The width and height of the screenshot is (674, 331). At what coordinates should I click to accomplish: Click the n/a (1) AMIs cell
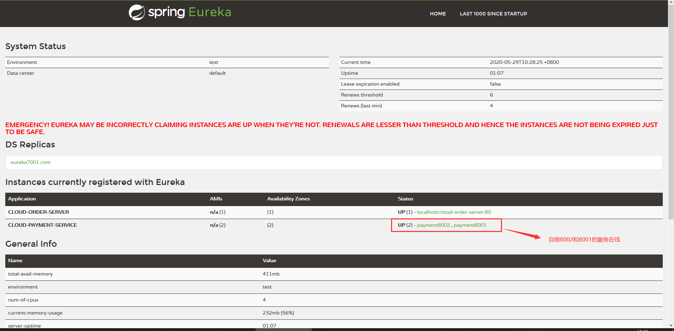[x=218, y=212]
